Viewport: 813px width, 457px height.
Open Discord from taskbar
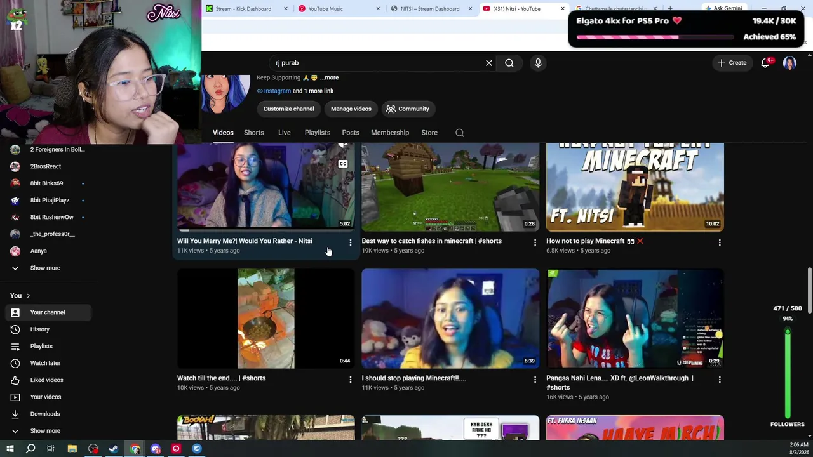click(x=156, y=449)
